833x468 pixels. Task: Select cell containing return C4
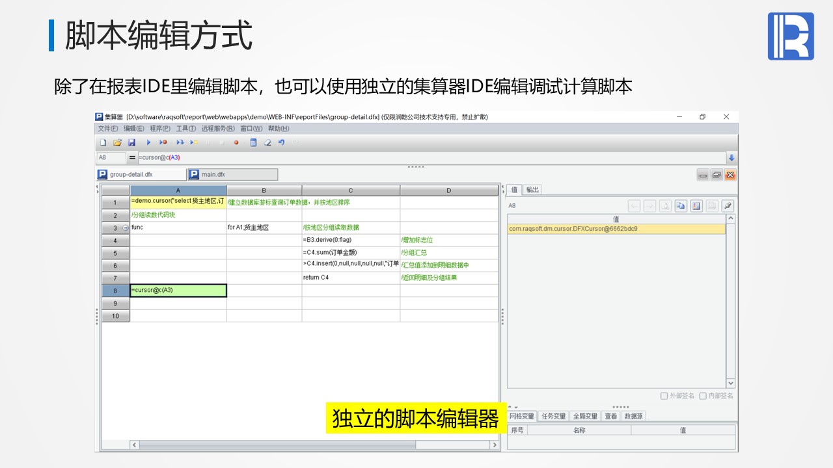(351, 278)
